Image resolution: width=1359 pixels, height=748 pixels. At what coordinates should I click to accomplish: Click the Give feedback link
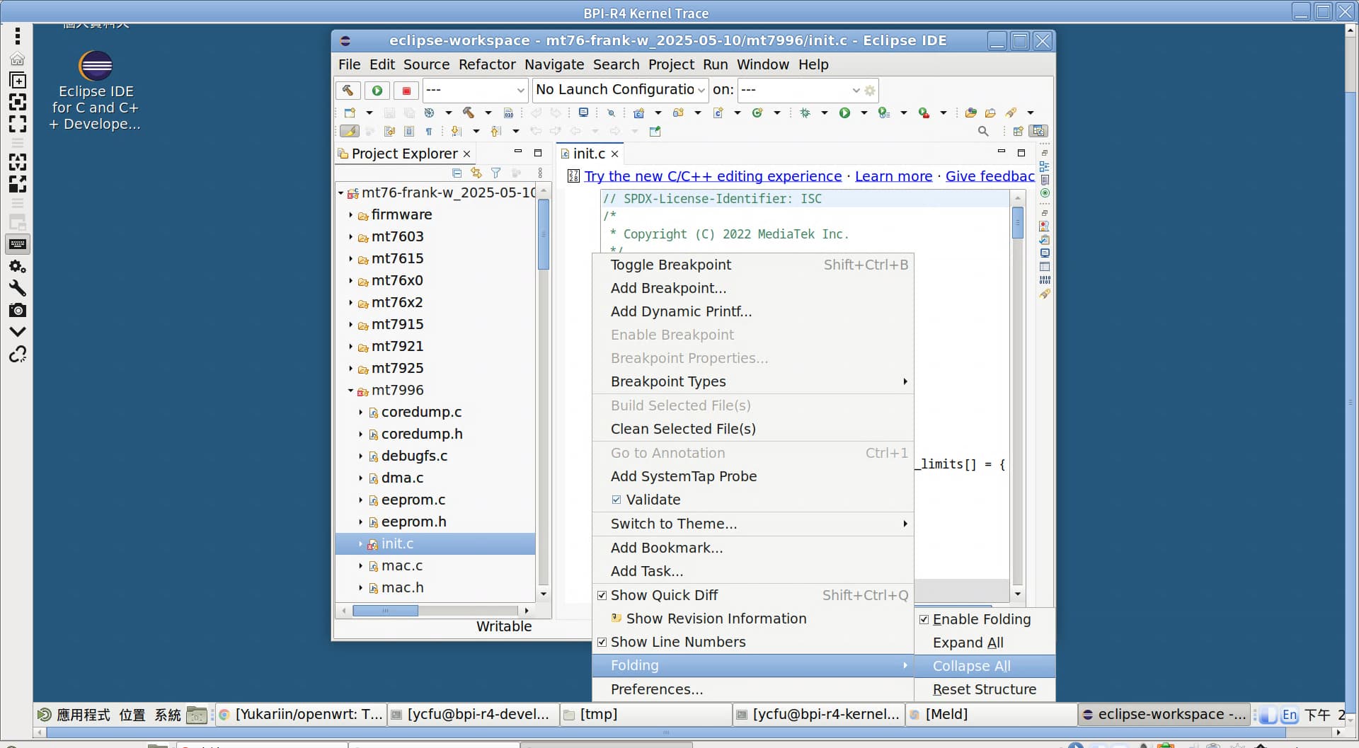coord(990,176)
